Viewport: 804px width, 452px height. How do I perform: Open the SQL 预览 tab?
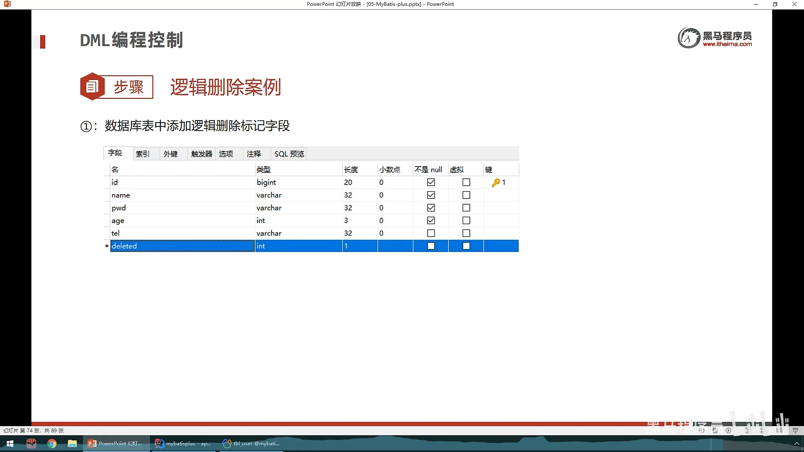(x=289, y=154)
